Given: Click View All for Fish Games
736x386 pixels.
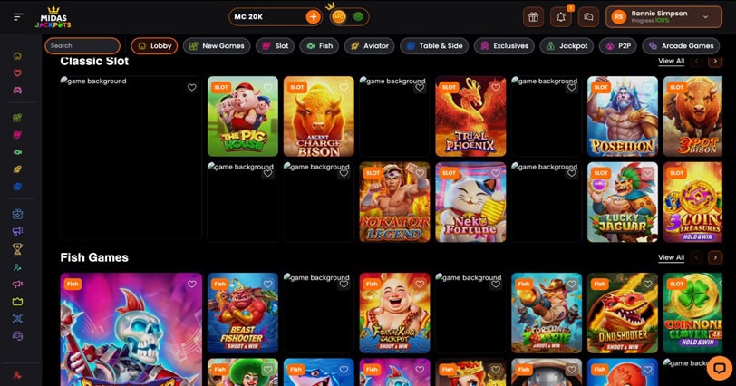Looking at the screenshot, I should [x=672, y=257].
